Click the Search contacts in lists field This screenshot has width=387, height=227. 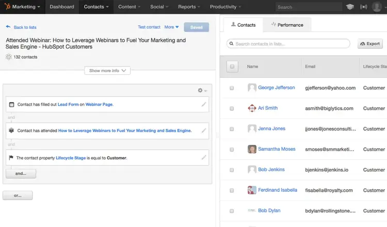click(x=288, y=44)
